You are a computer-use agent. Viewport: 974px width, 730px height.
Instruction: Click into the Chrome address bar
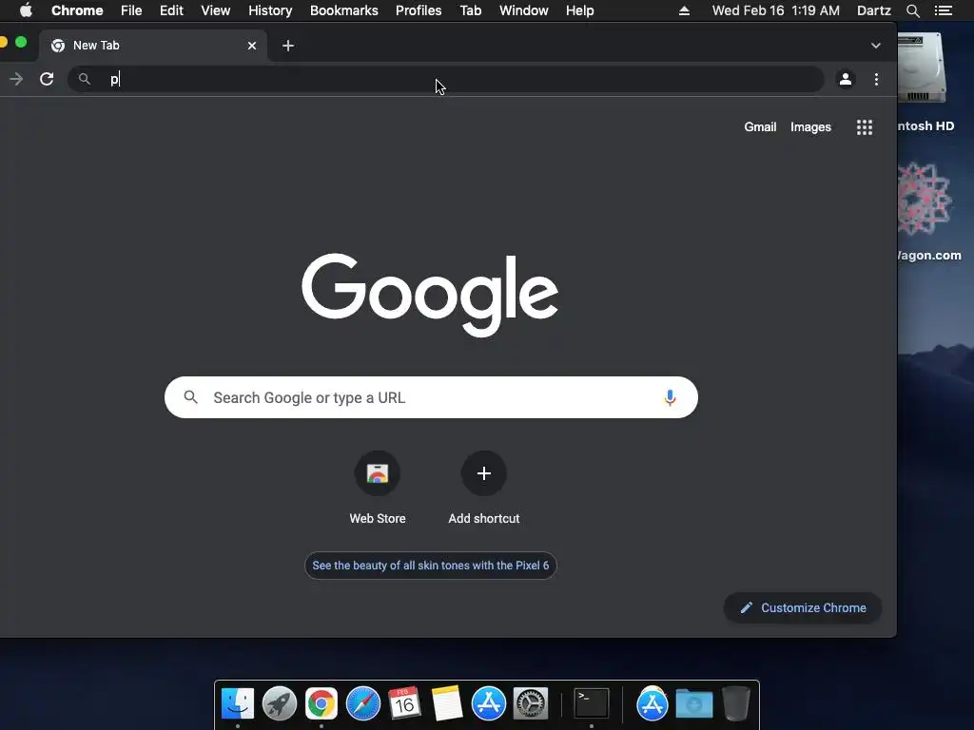click(x=445, y=79)
